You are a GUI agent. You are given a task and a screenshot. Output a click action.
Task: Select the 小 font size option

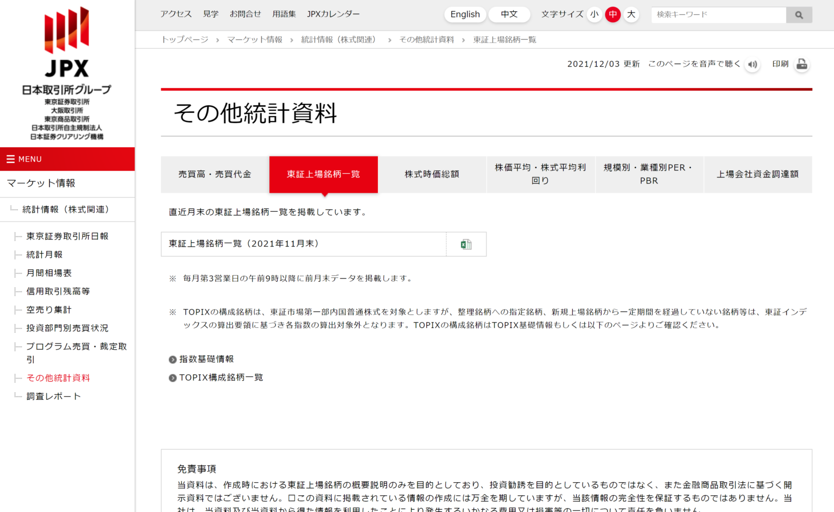click(x=595, y=15)
